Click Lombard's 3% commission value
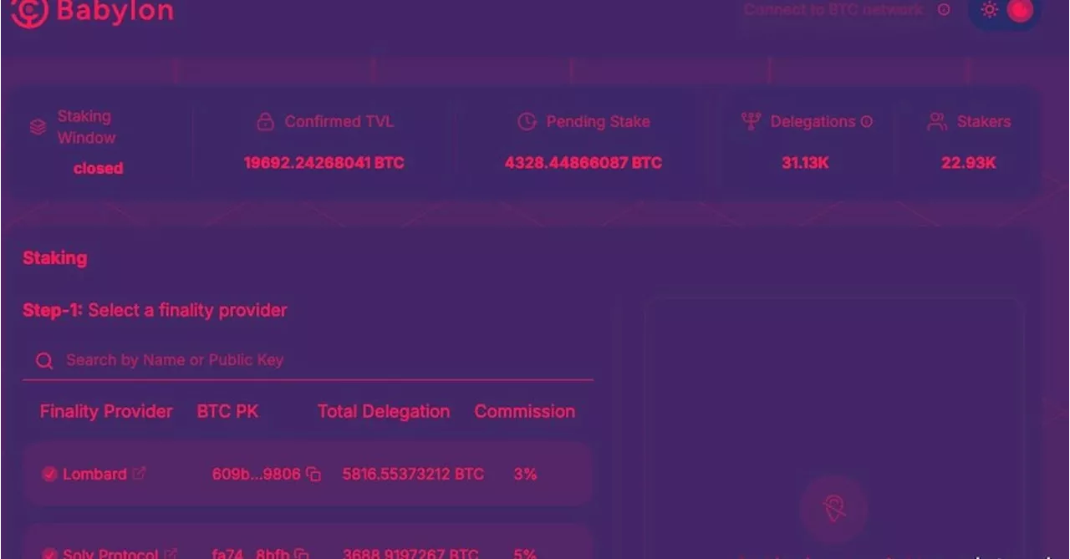1070x559 pixels. 525,474
